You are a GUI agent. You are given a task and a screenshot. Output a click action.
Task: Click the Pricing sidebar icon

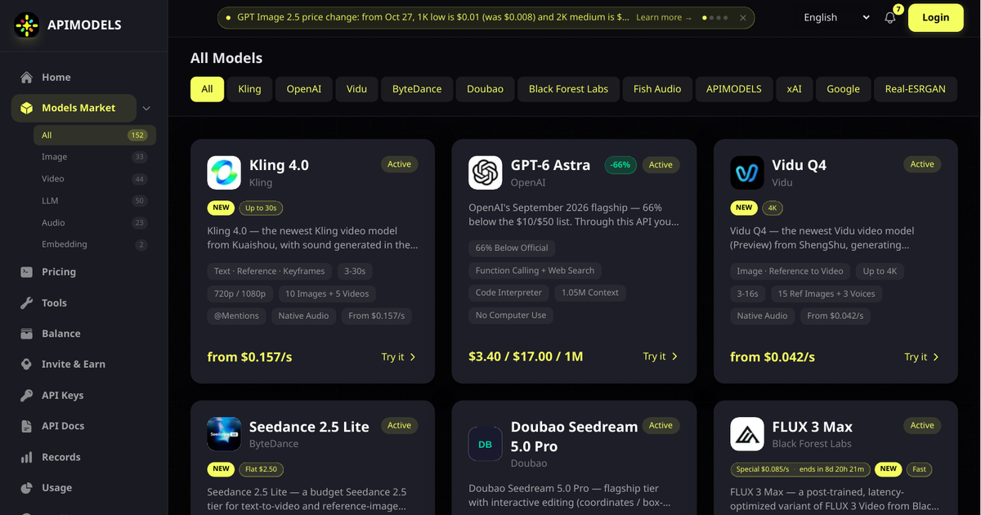click(x=27, y=271)
